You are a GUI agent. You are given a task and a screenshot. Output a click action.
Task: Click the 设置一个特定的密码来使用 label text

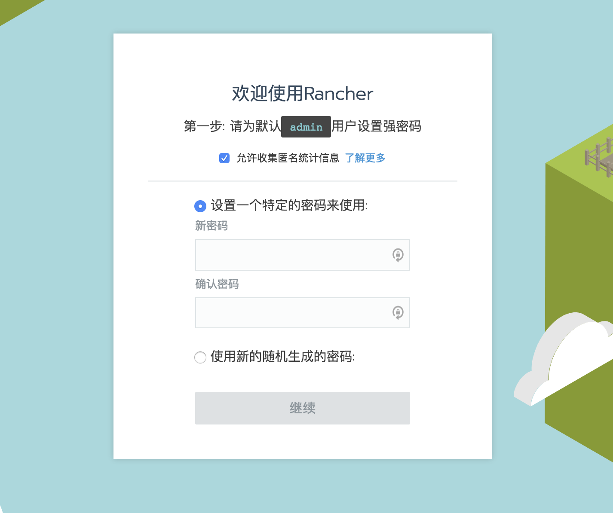[x=289, y=205]
